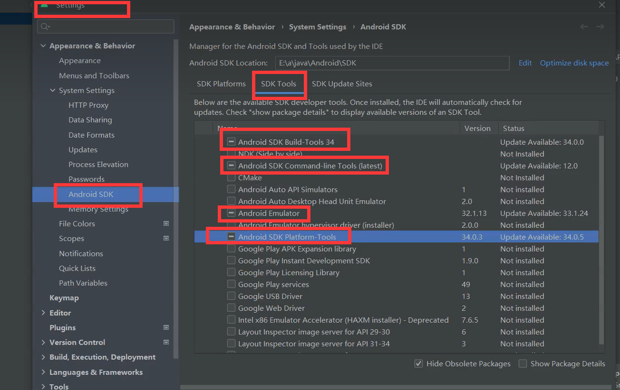
Task: Open Passwords settings page
Action: point(87,179)
